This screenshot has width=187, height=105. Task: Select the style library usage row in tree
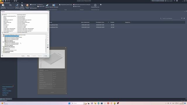click(15, 35)
